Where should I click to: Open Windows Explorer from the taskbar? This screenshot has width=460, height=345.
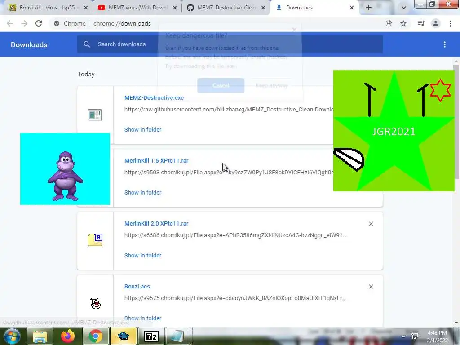pos(40,336)
